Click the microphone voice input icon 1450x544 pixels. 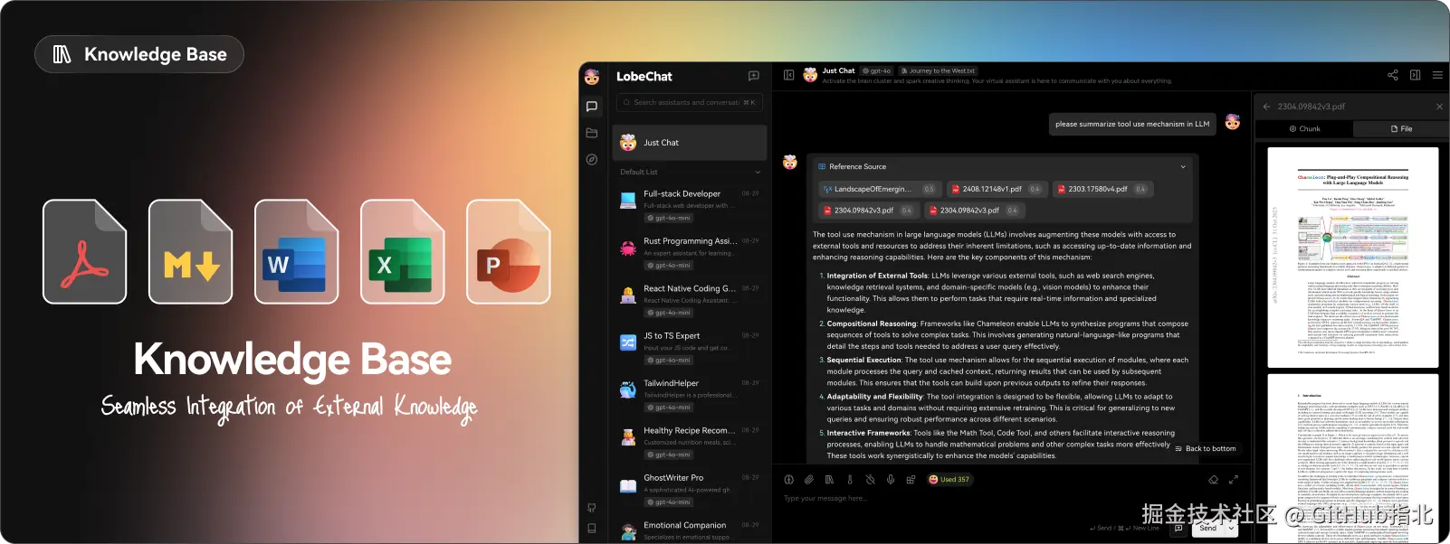tap(891, 480)
